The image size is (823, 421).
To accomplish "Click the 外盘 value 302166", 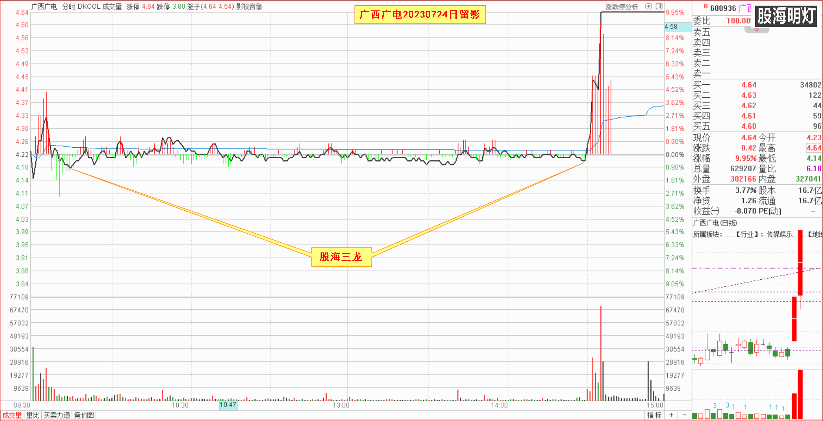I will (743, 179).
